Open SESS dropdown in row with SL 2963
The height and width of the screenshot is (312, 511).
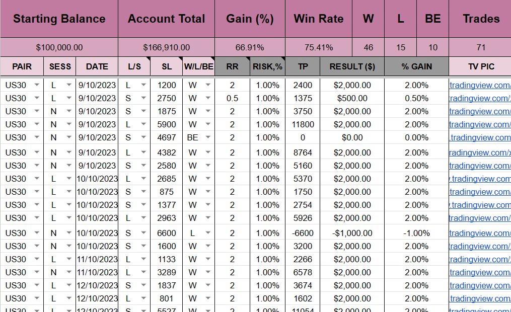click(69, 217)
